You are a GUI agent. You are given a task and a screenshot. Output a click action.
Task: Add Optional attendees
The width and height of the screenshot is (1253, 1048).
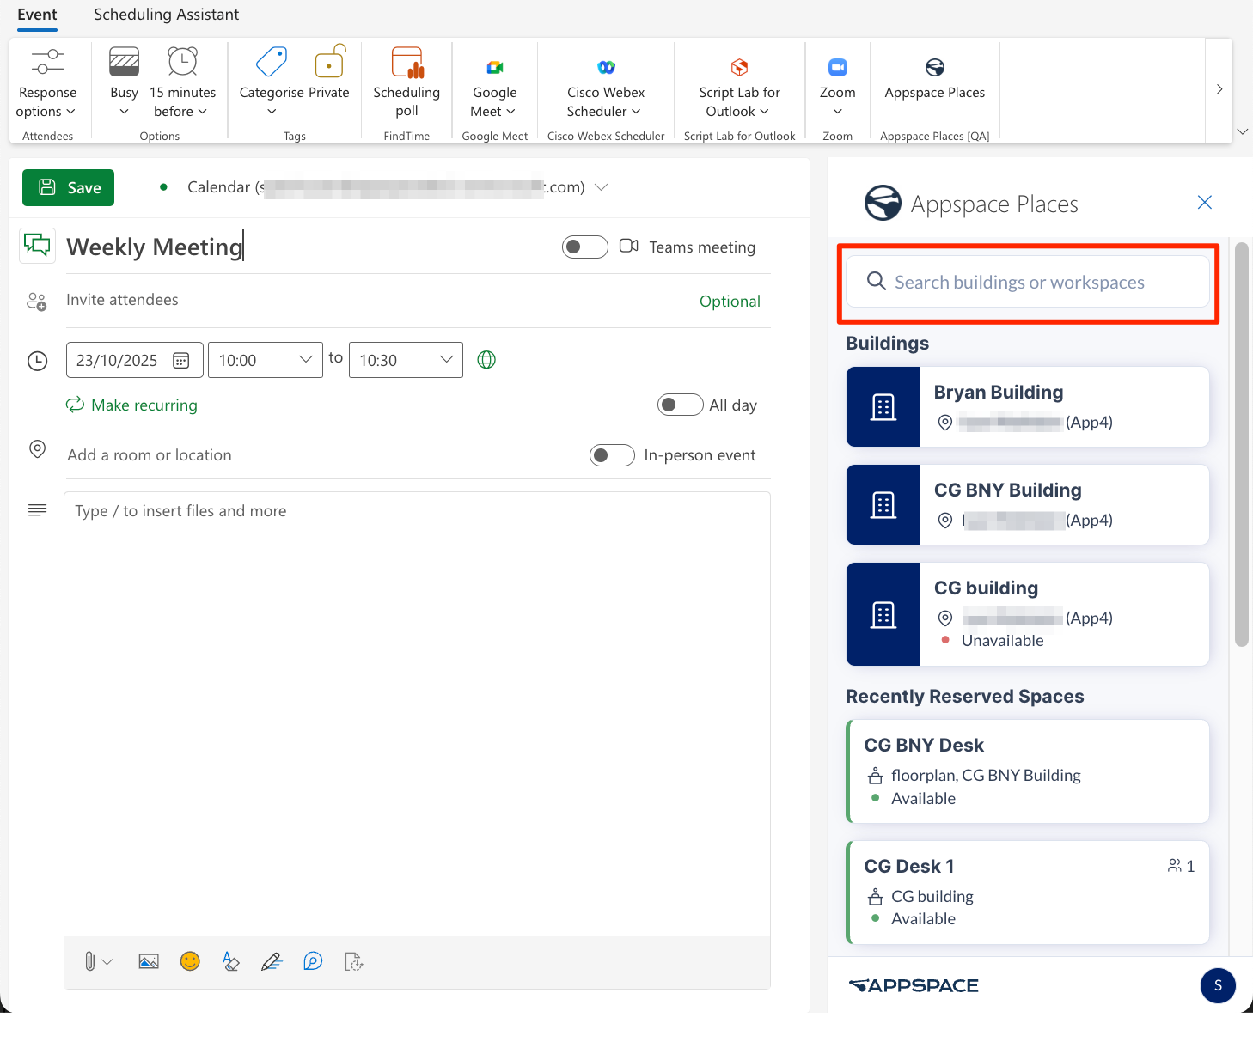[730, 301]
